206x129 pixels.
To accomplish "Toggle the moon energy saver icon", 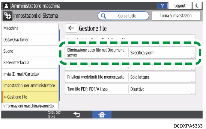I will [197, 6].
